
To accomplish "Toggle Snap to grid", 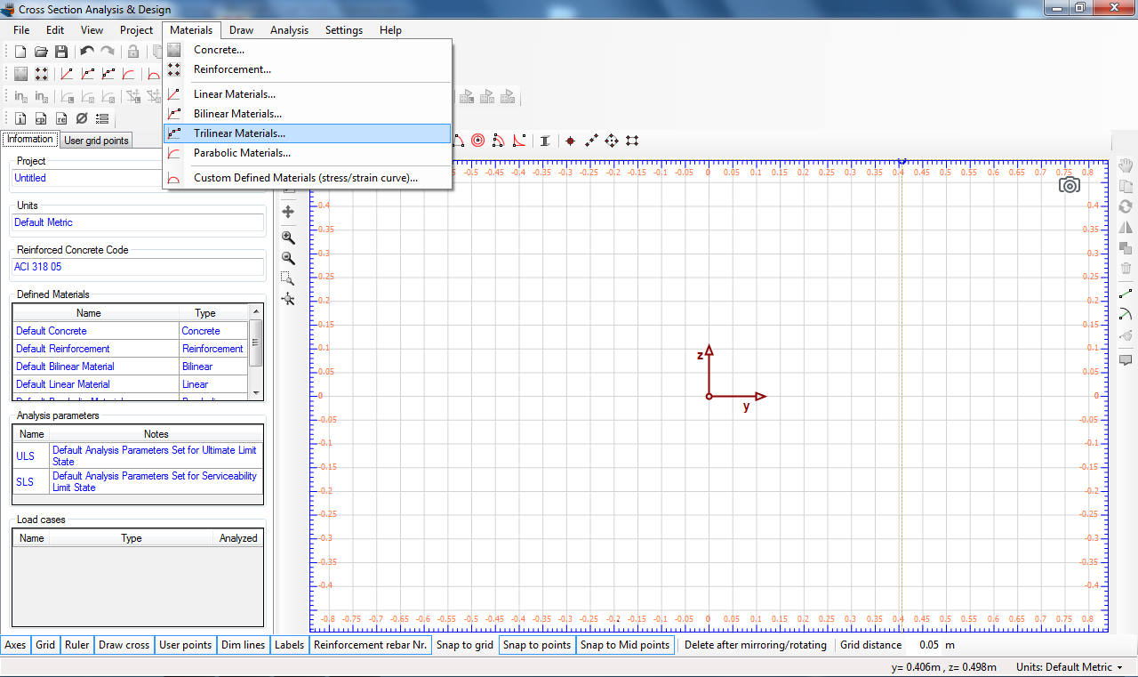I will (466, 645).
